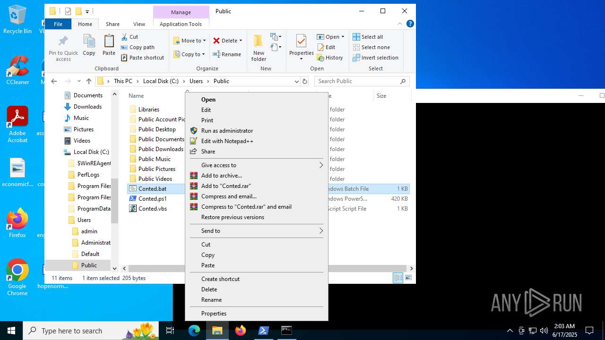The width and height of the screenshot is (605, 340).
Task: Click History in the ribbon
Action: (x=329, y=58)
